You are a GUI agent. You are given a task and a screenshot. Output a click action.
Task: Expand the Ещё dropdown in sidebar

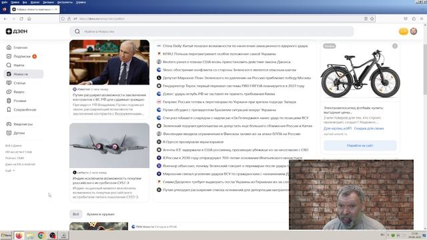click(10, 171)
